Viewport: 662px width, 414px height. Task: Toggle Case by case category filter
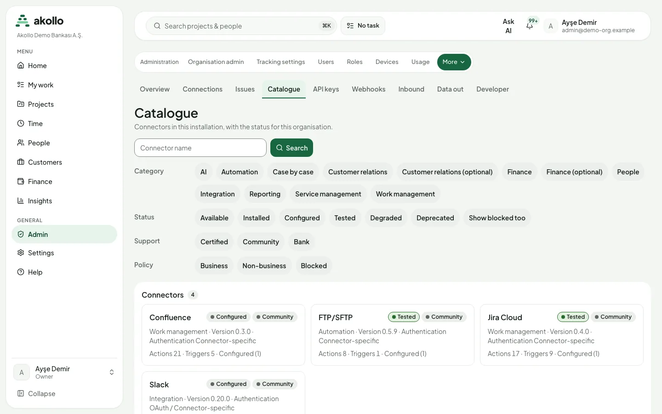(293, 172)
